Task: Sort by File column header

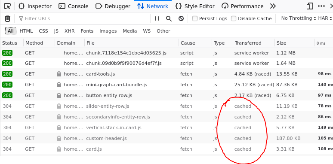Action: 132,43
